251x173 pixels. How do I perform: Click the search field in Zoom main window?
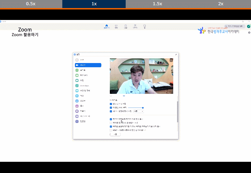point(235,26)
